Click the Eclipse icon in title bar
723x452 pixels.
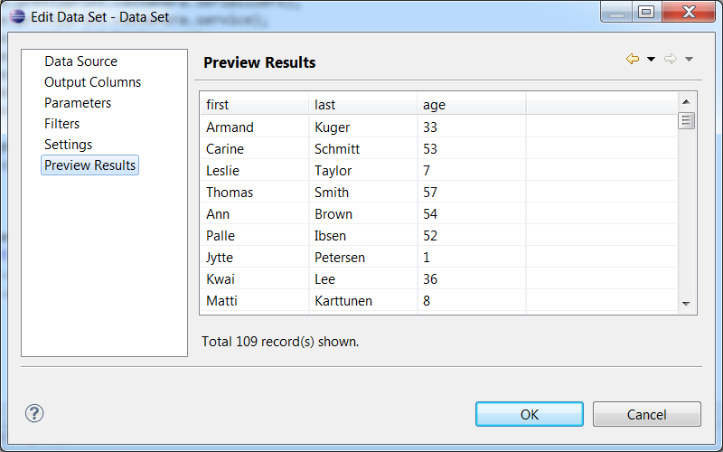tap(17, 15)
